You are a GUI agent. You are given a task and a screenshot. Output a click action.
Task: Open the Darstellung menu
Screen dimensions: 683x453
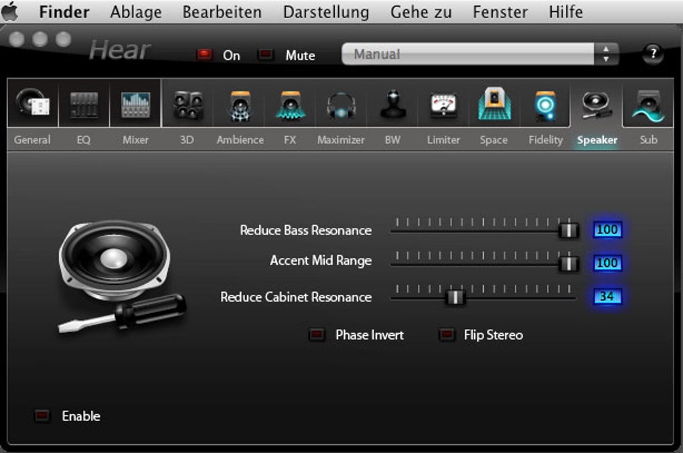pyautogui.click(x=326, y=12)
